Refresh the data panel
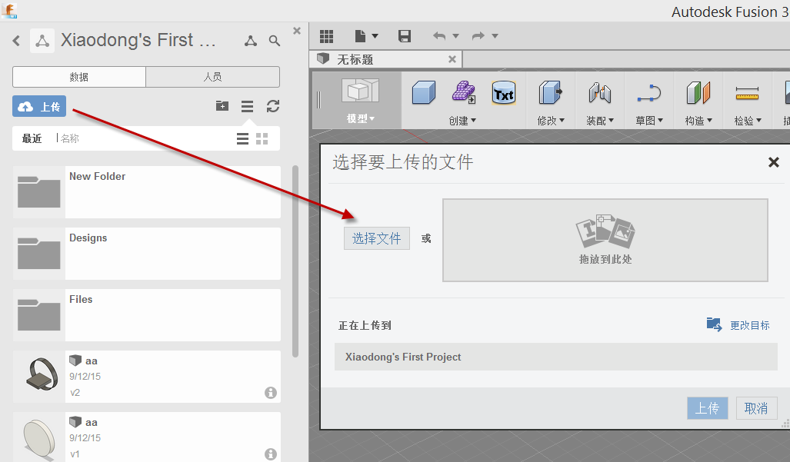The height and width of the screenshot is (462, 790). pos(273,106)
